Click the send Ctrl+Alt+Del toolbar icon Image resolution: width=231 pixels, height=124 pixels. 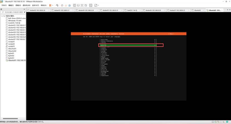coord(57,5)
